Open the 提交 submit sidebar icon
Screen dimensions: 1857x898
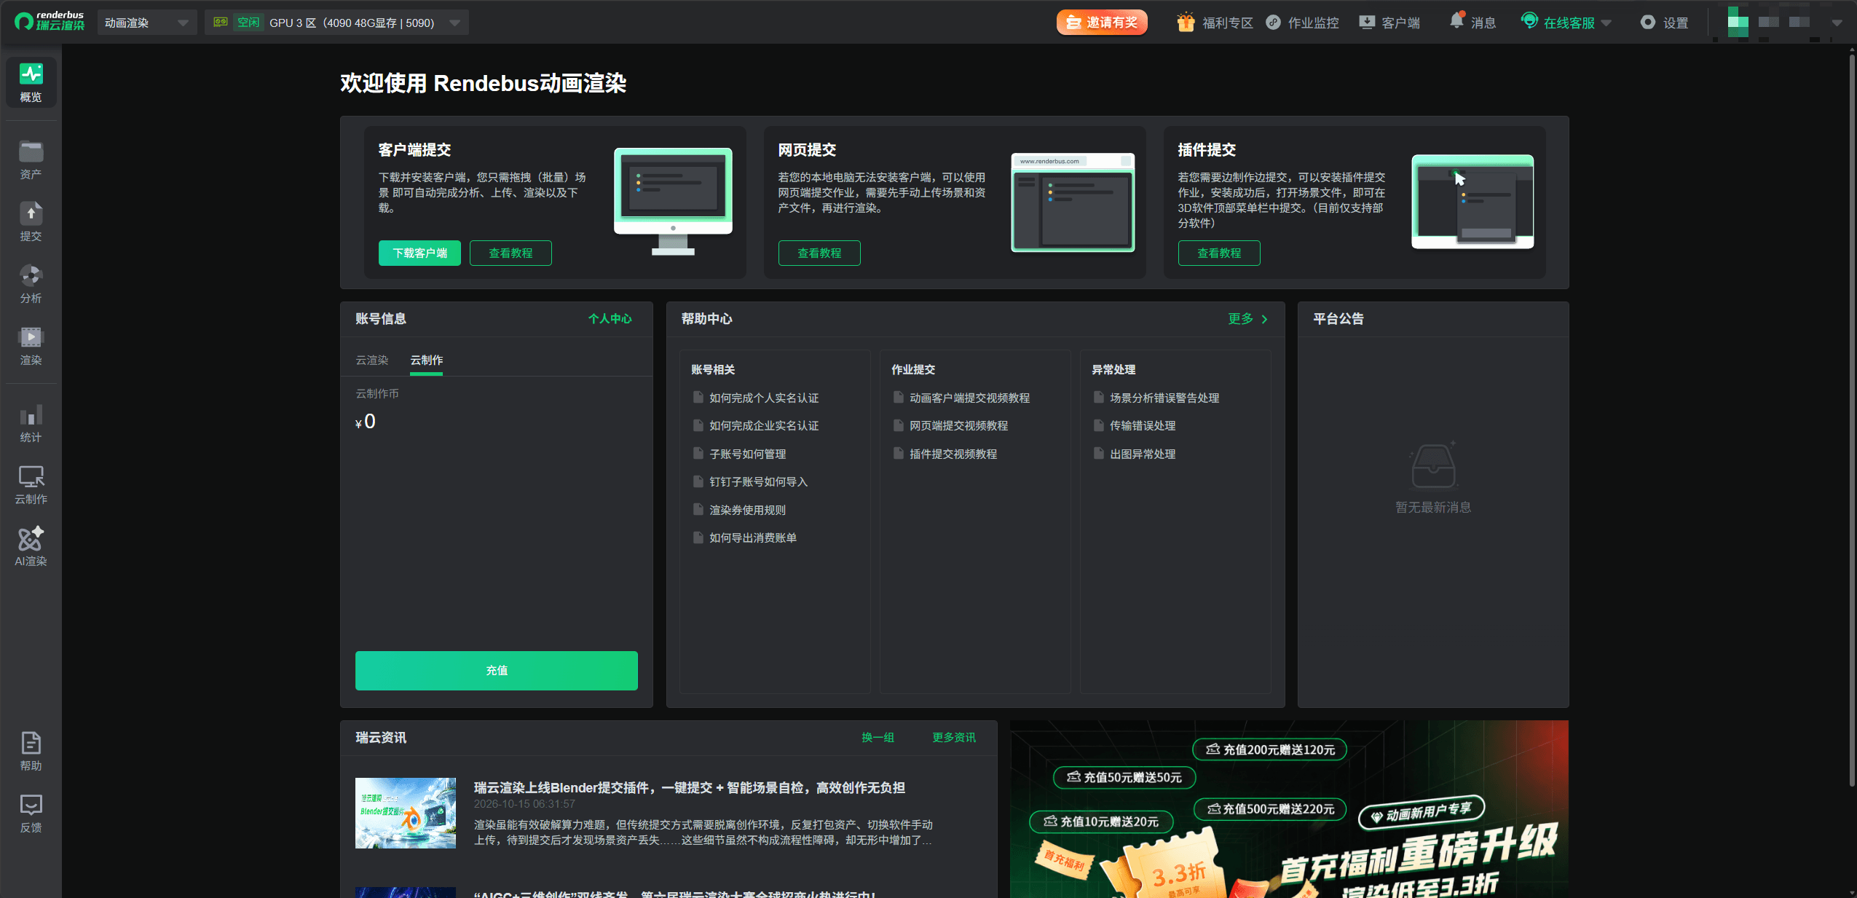[x=31, y=221]
